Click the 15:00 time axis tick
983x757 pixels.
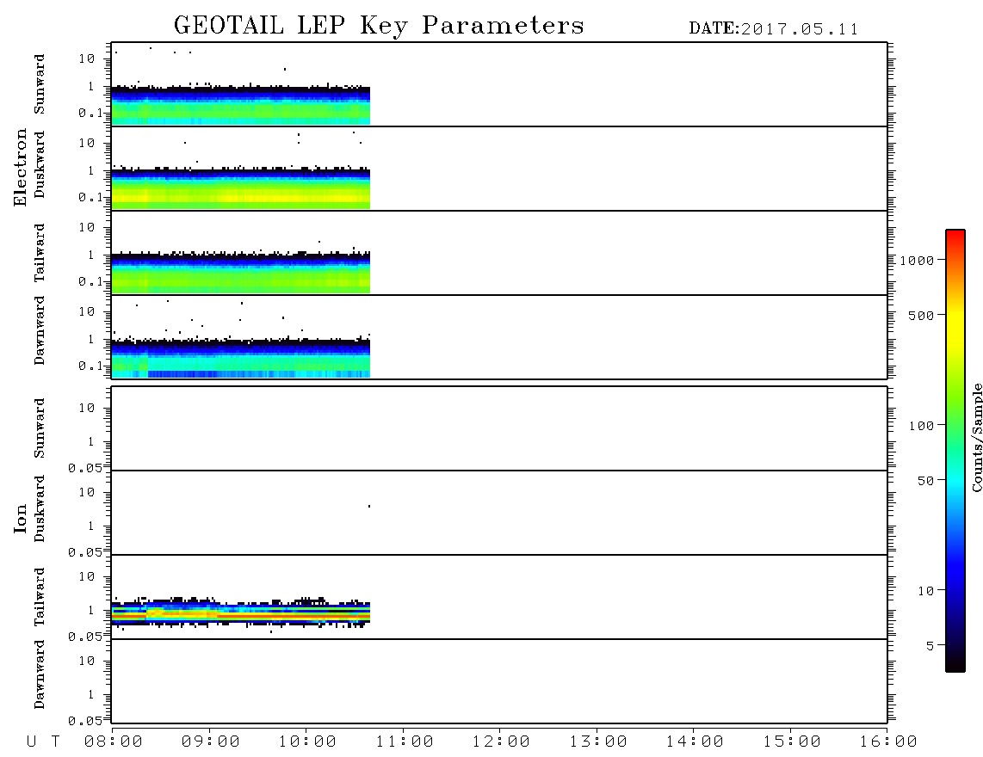[x=792, y=742]
